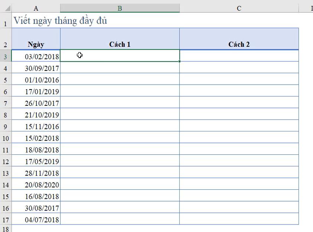Select the cell containing 20/08/2020
Viewport: 313px width, 232px height.
pos(36,184)
